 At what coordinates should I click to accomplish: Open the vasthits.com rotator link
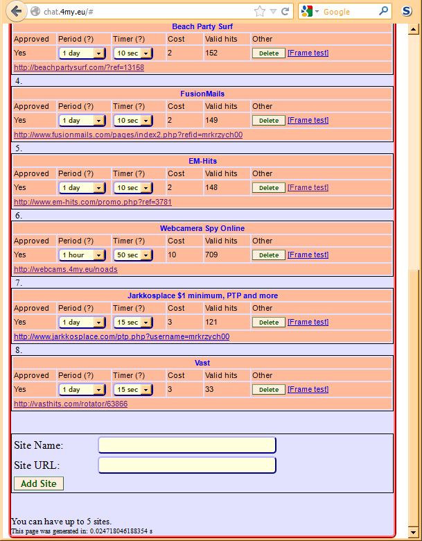pyautogui.click(x=71, y=404)
